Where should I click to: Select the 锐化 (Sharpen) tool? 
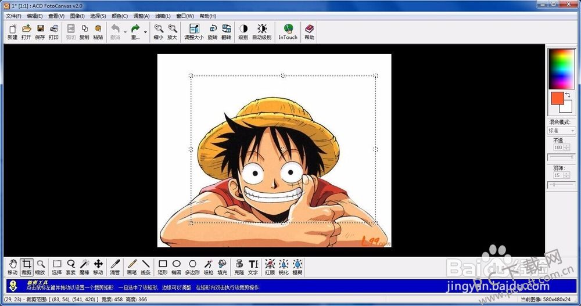pyautogui.click(x=284, y=267)
